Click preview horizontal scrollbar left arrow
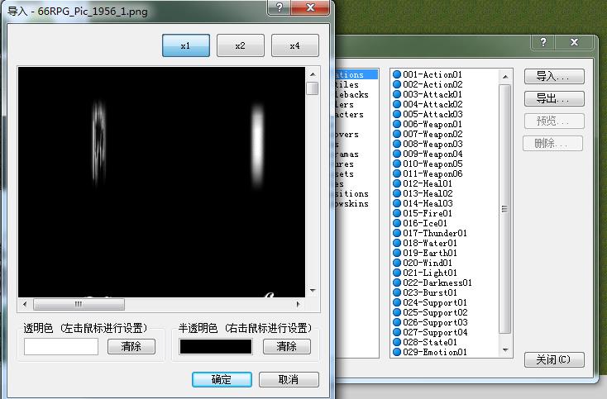This screenshot has width=607, height=399. tap(25, 304)
